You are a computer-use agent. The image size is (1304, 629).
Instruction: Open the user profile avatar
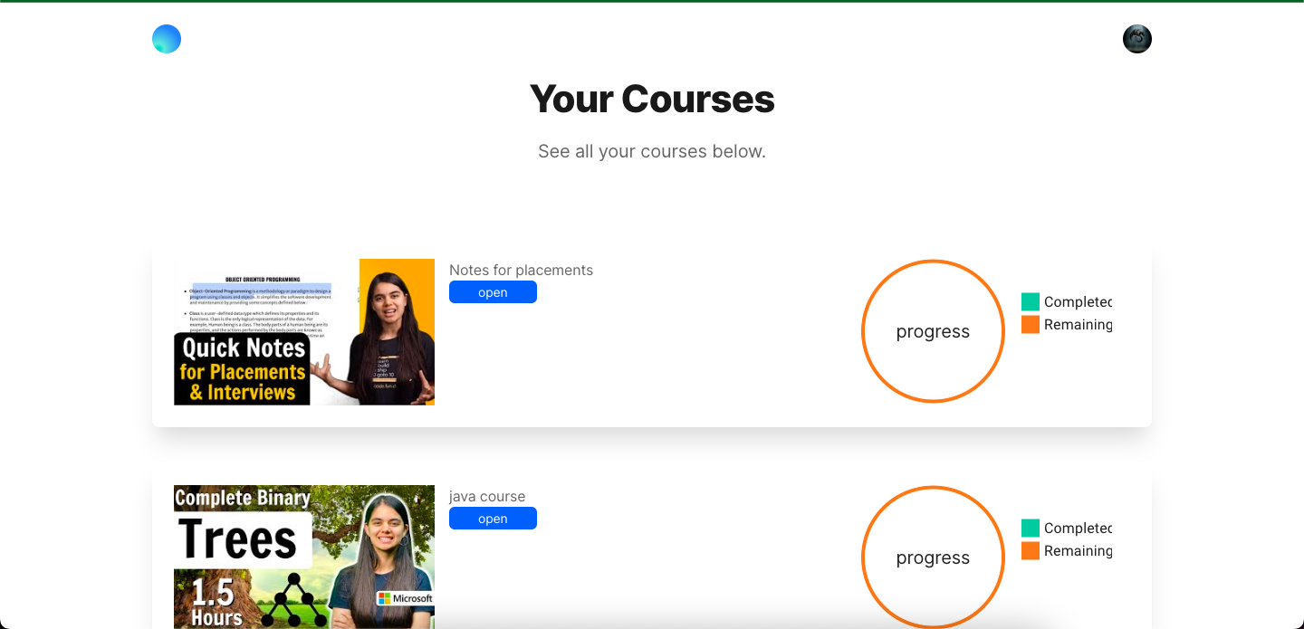(1137, 39)
